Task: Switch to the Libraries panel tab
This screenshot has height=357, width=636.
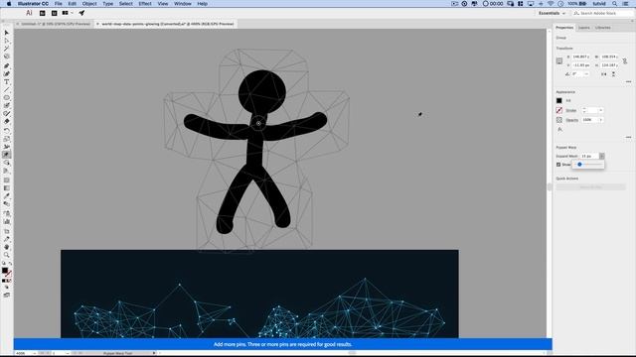Action: click(x=603, y=28)
